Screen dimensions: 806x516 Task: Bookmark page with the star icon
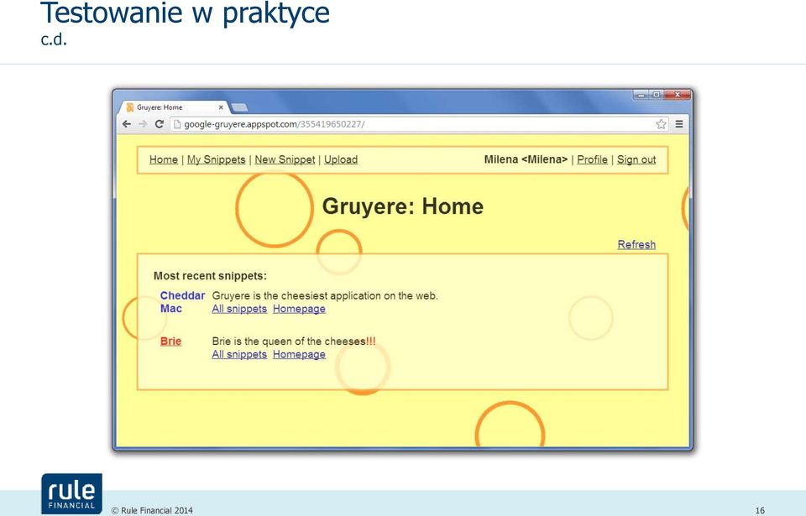tap(661, 124)
